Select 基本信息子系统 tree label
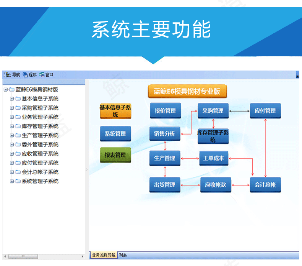This screenshot has height=266, width=302. (x=40, y=99)
